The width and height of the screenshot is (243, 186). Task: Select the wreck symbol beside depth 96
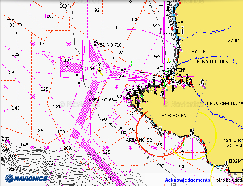87,69
